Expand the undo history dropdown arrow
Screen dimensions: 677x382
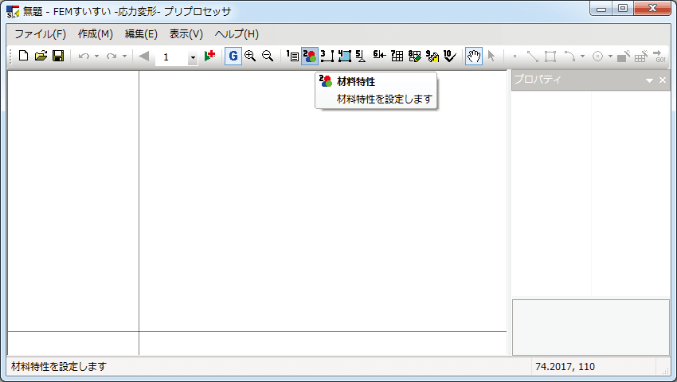click(96, 57)
